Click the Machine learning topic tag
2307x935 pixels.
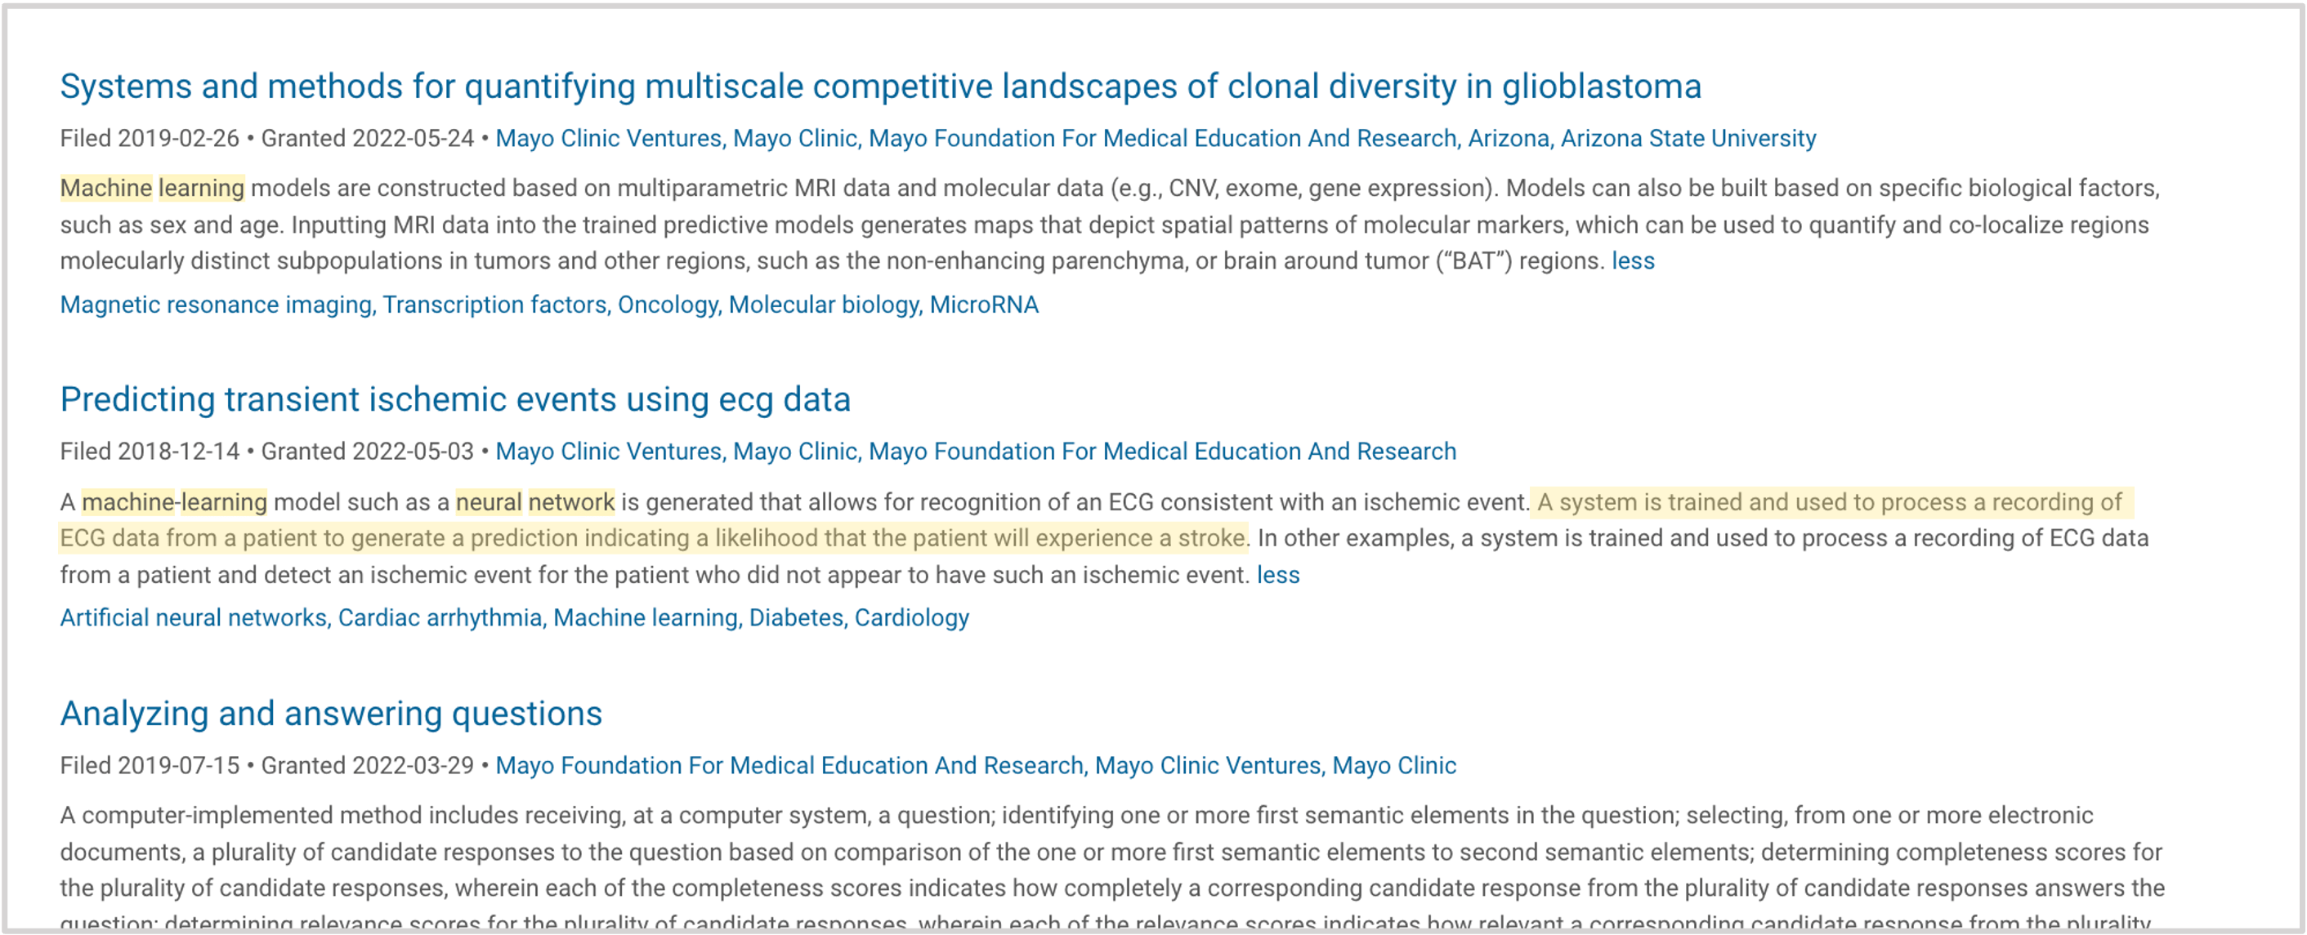click(x=645, y=618)
